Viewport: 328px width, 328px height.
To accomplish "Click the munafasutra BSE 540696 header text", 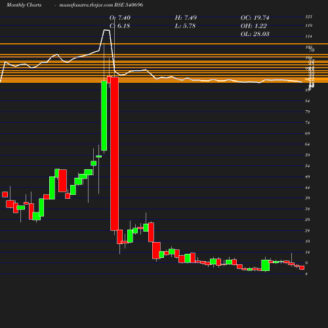I will click(101, 5).
